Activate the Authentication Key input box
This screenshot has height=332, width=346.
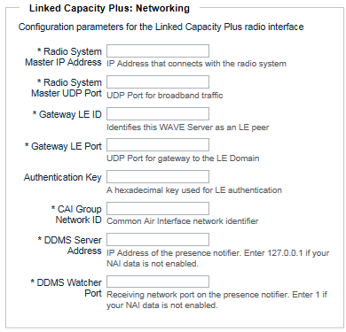(x=158, y=176)
